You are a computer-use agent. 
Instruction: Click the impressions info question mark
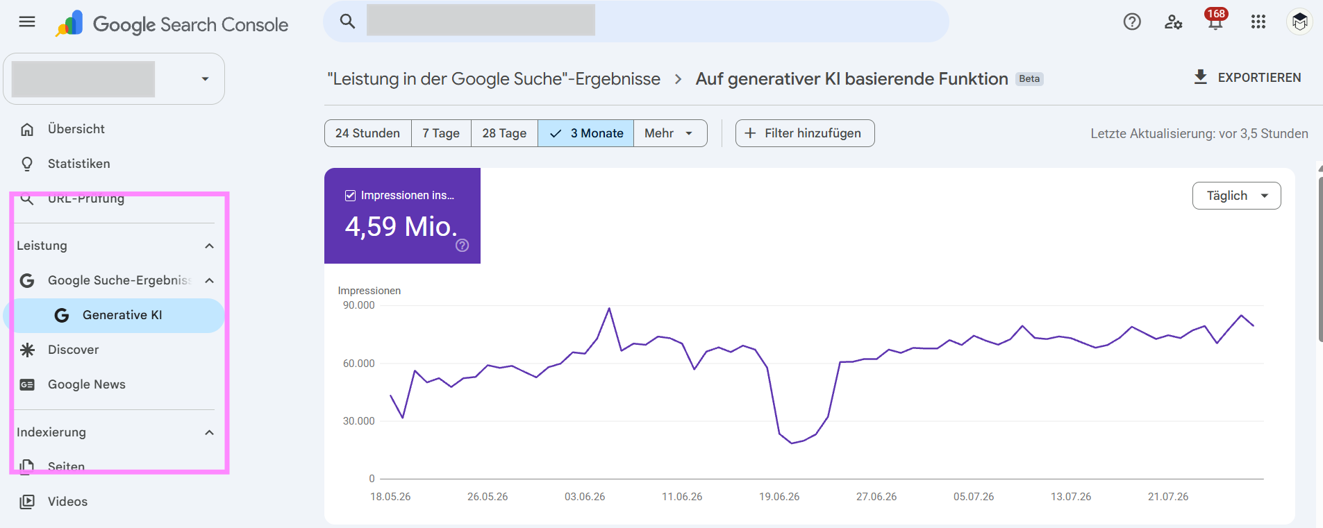(462, 246)
